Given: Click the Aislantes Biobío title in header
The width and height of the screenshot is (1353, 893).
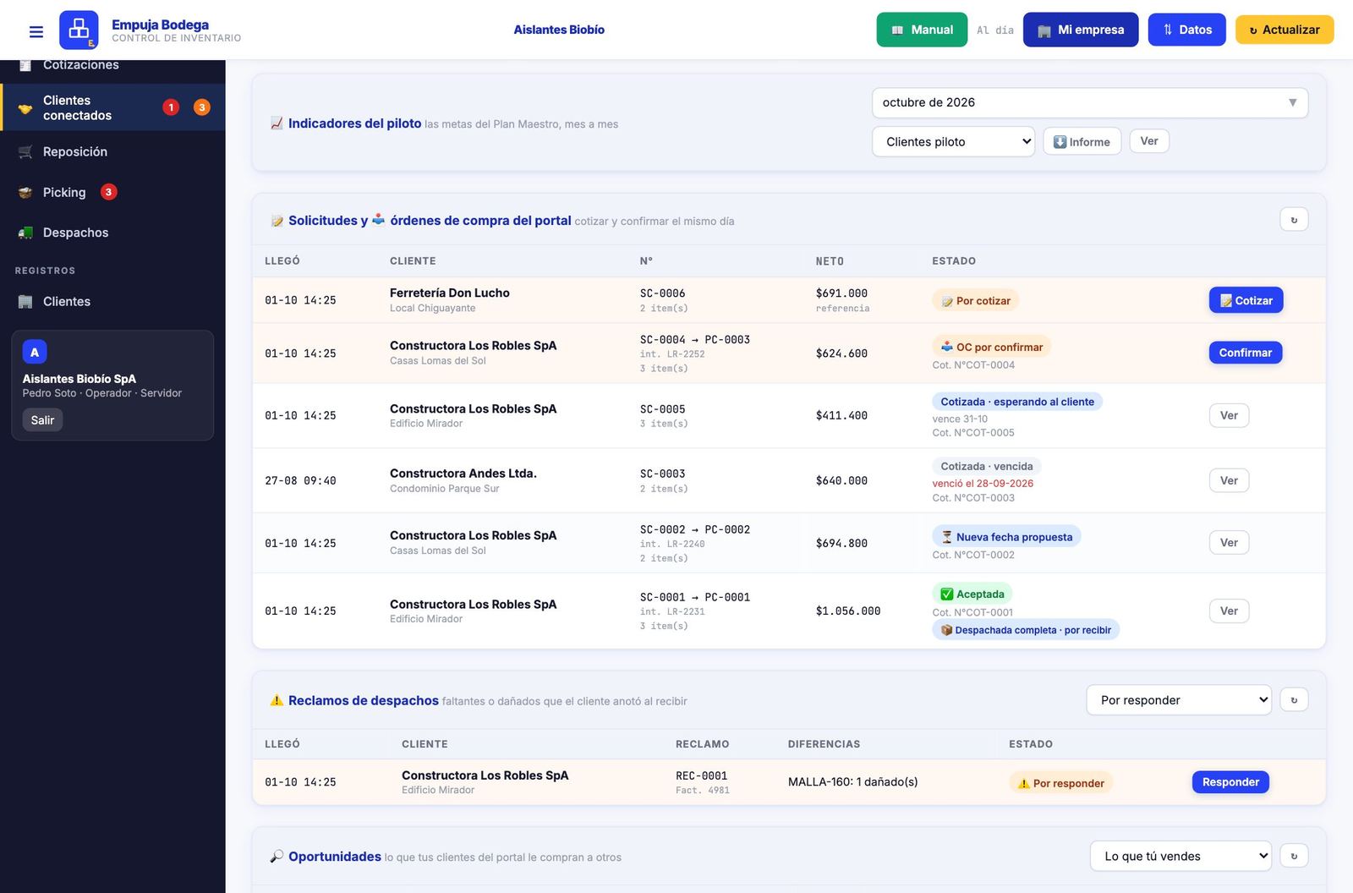Looking at the screenshot, I should point(559,30).
